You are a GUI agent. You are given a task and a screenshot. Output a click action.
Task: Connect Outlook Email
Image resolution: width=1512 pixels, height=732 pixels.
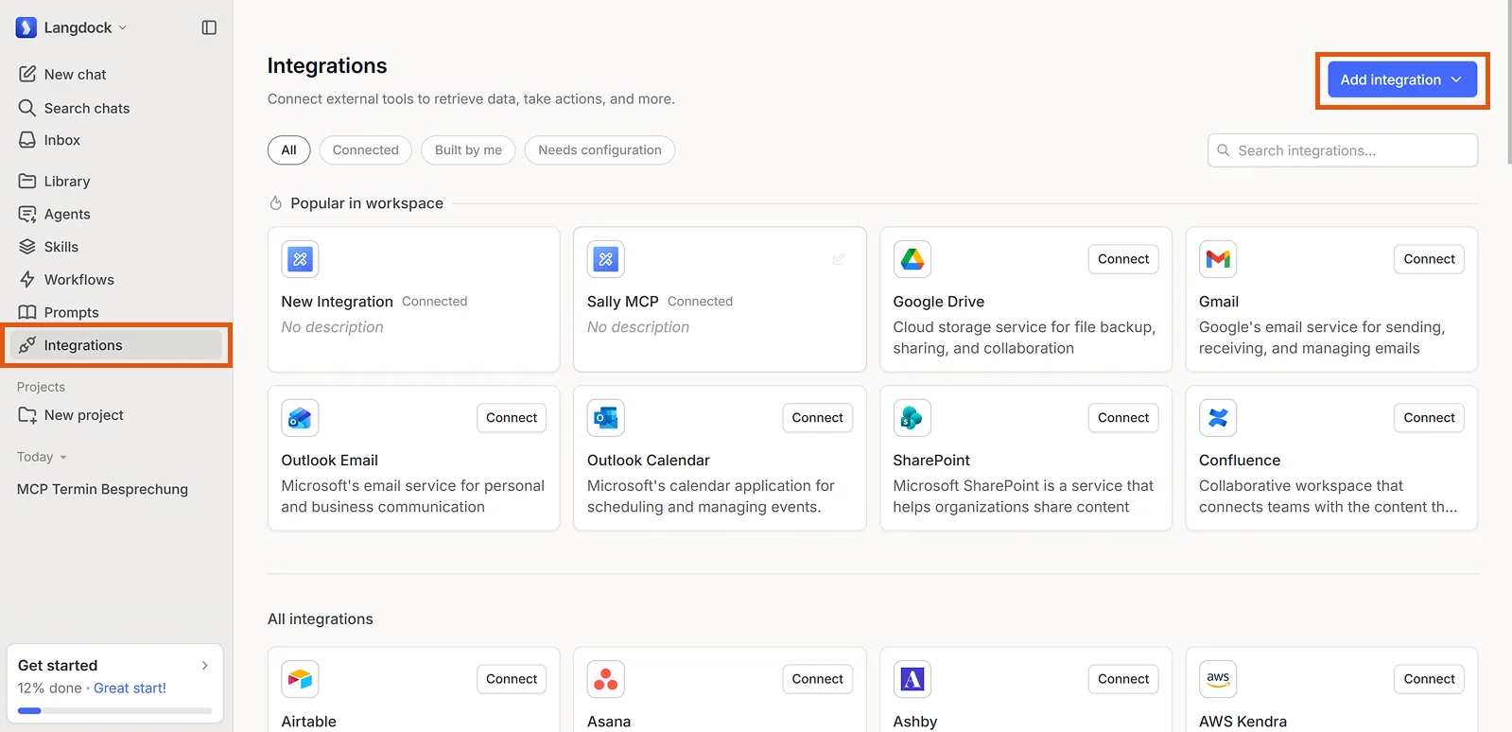point(512,418)
